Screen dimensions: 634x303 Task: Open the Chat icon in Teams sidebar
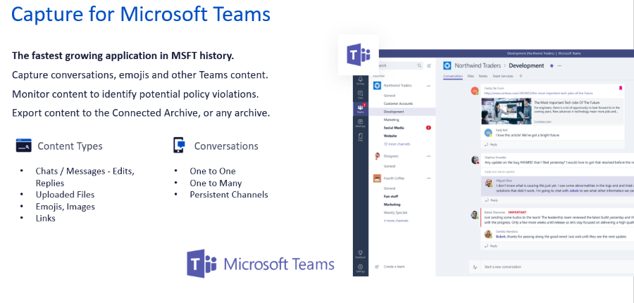[x=360, y=94]
